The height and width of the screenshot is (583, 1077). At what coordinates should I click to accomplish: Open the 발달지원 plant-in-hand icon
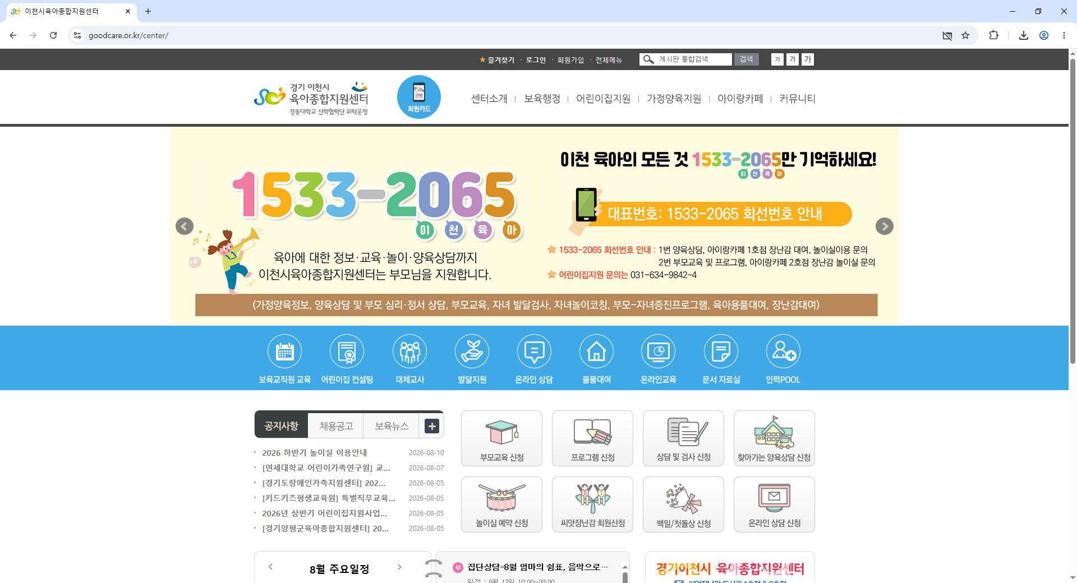[x=472, y=352]
